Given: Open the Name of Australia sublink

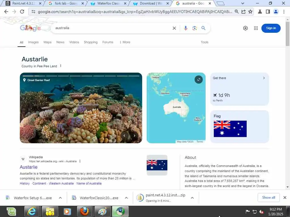Looking at the screenshot, I should [x=89, y=183].
